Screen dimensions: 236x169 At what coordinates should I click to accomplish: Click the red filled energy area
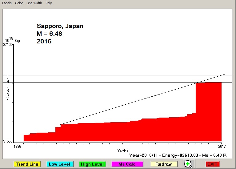pyautogui.click(x=123, y=132)
